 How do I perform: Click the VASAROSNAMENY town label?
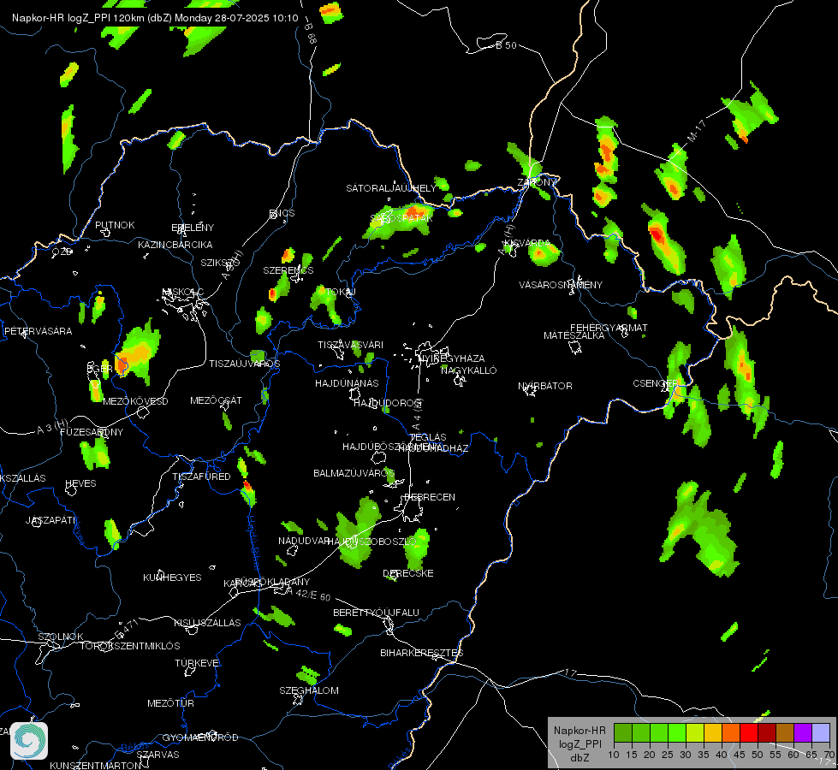(561, 285)
